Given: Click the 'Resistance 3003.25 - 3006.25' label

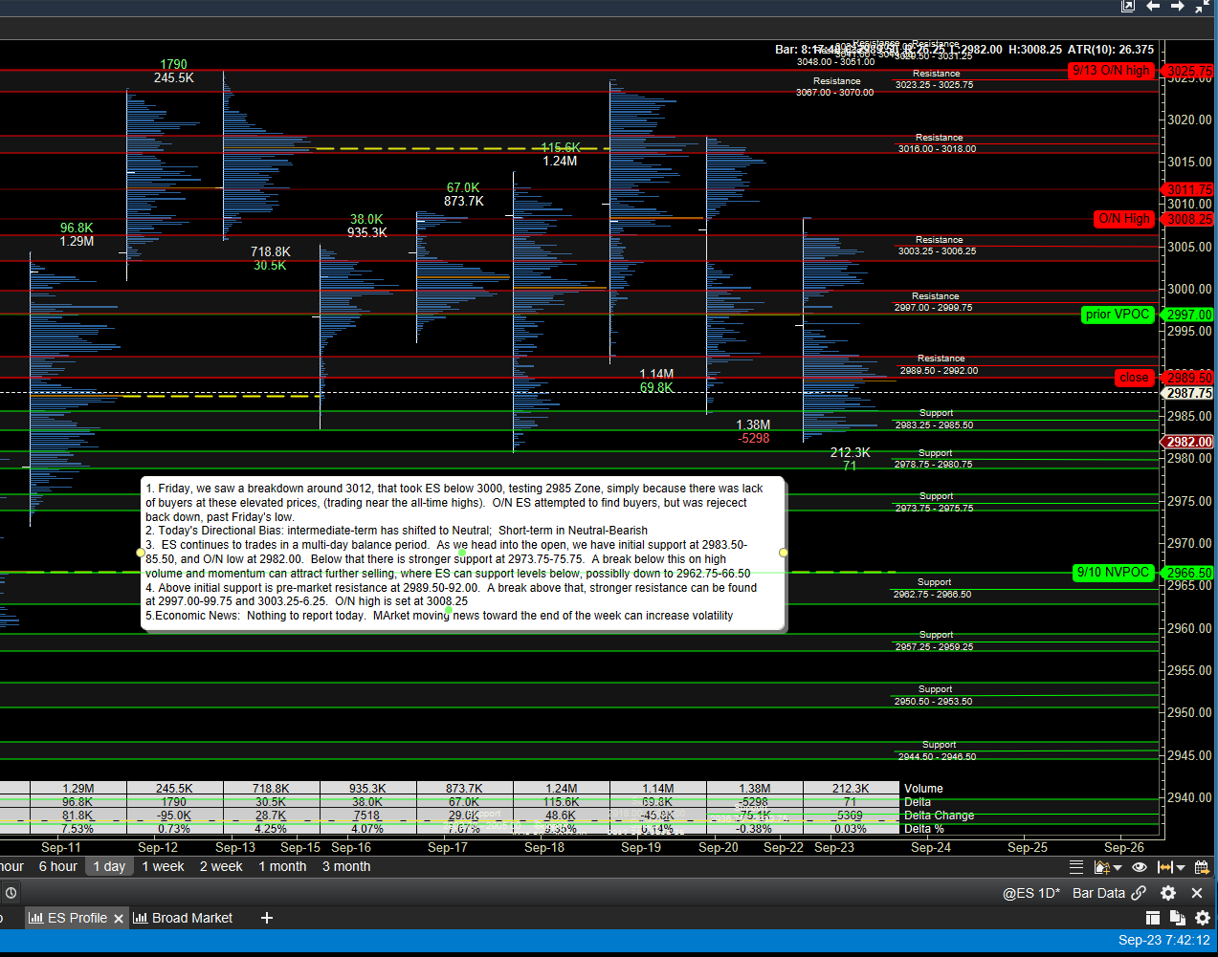Looking at the screenshot, I should (x=938, y=246).
